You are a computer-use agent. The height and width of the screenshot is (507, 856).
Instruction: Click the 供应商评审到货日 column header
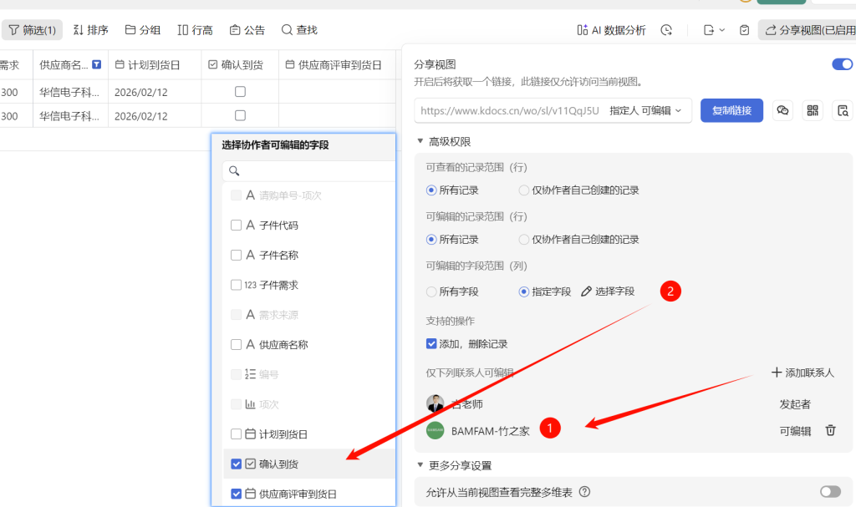[x=338, y=65]
